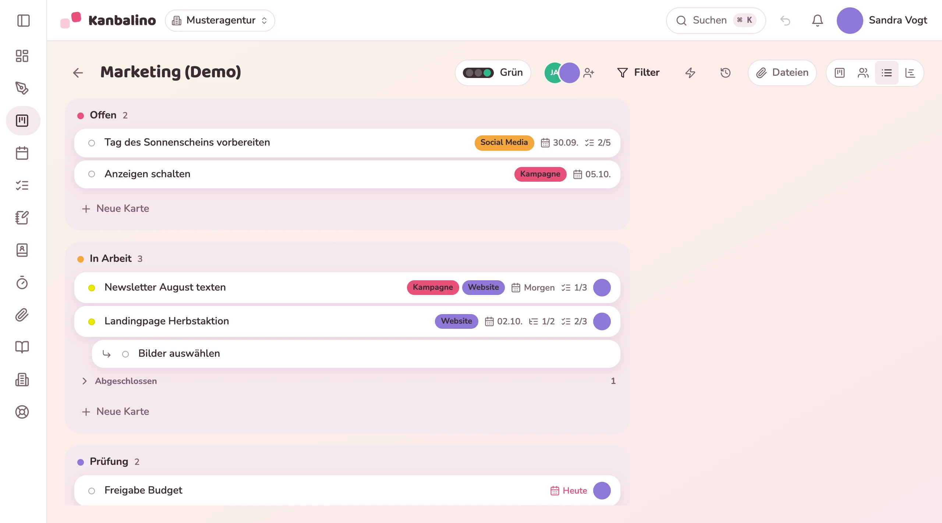Open the Filter options

click(638, 73)
